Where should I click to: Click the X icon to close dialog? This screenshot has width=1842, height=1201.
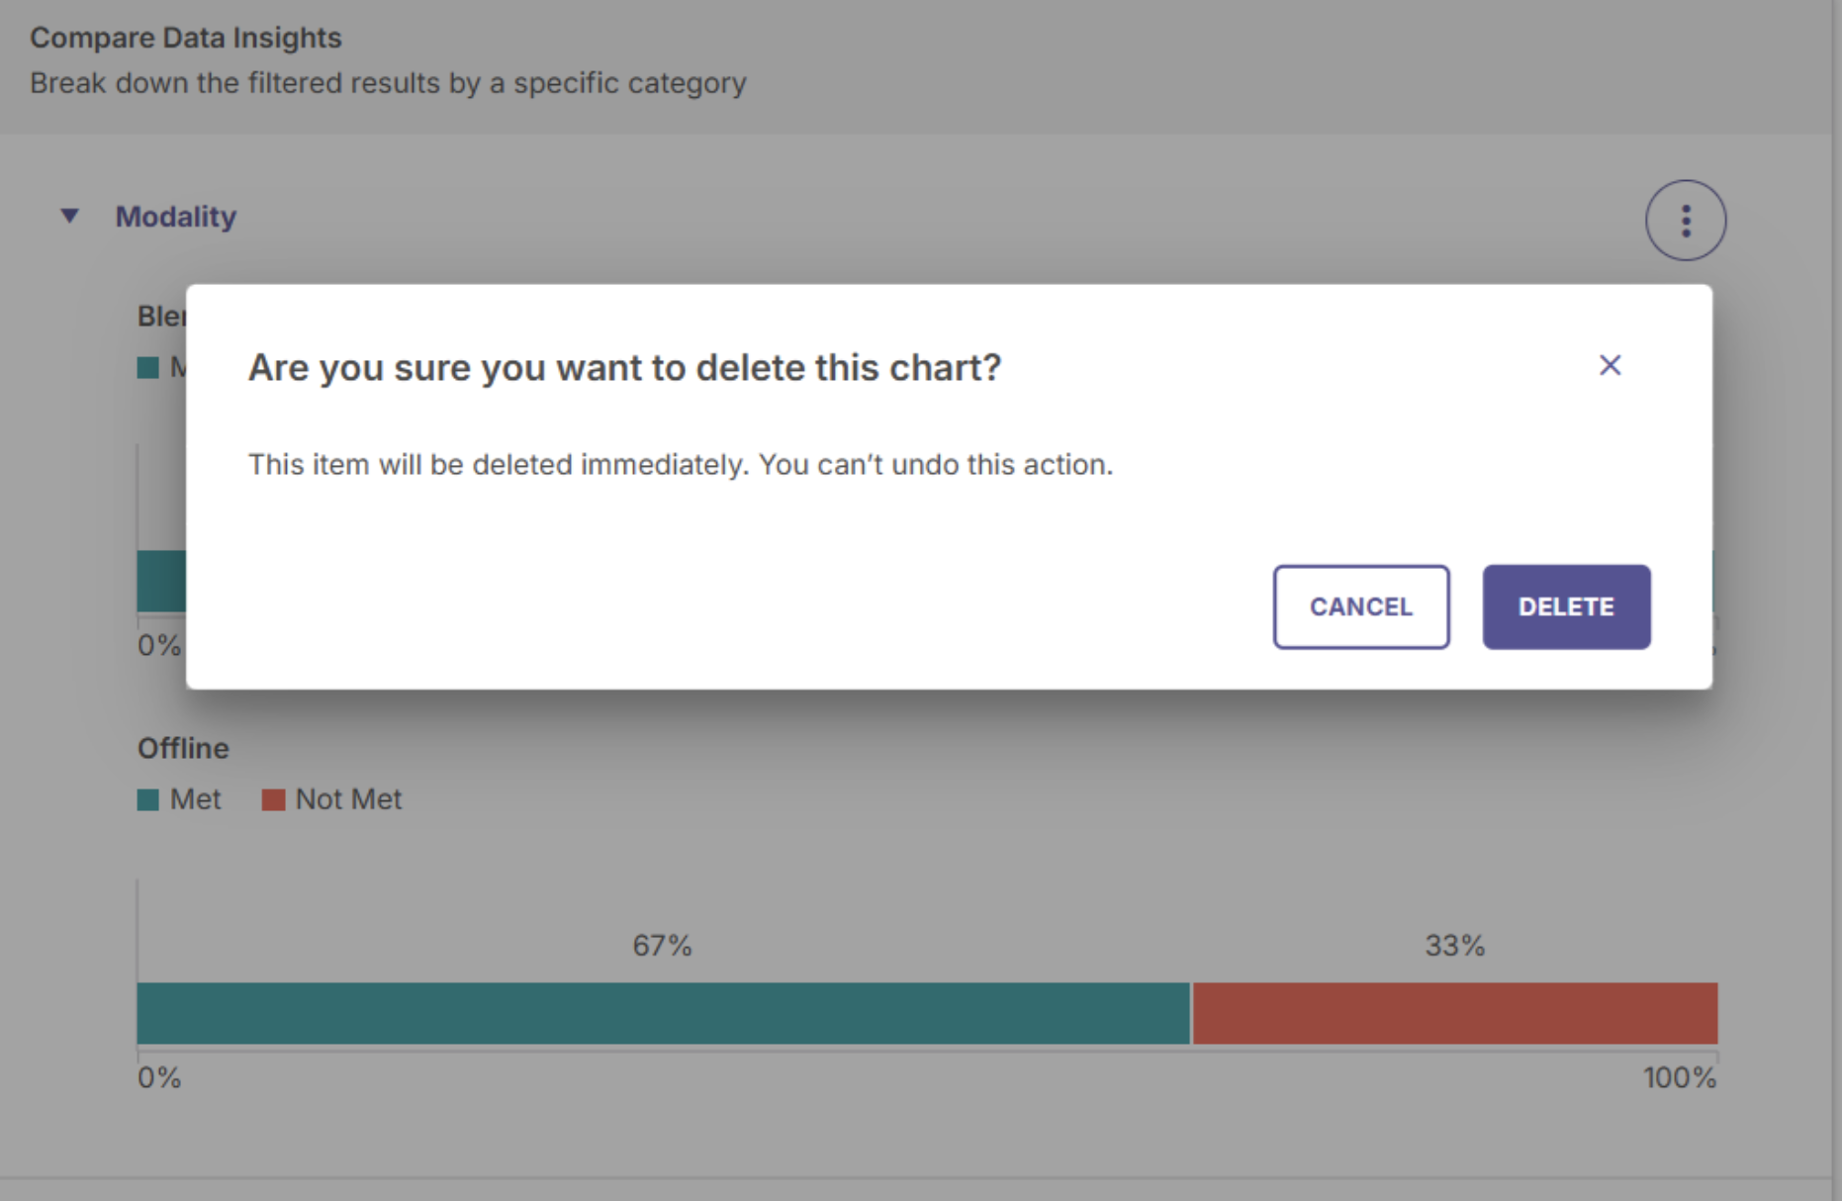point(1610,365)
